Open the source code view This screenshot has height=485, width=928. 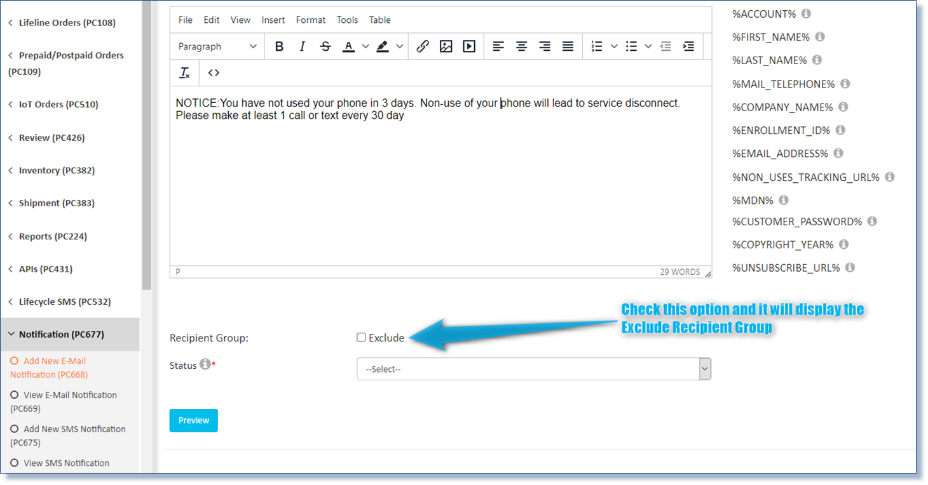pos(213,72)
